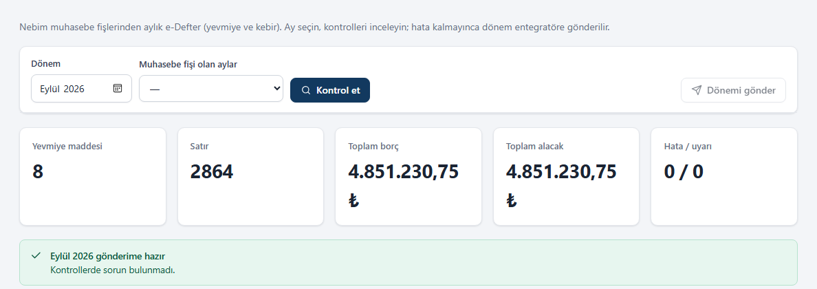Click the paper plane icon in Dönemi gönder
817x289 pixels.
tap(696, 90)
